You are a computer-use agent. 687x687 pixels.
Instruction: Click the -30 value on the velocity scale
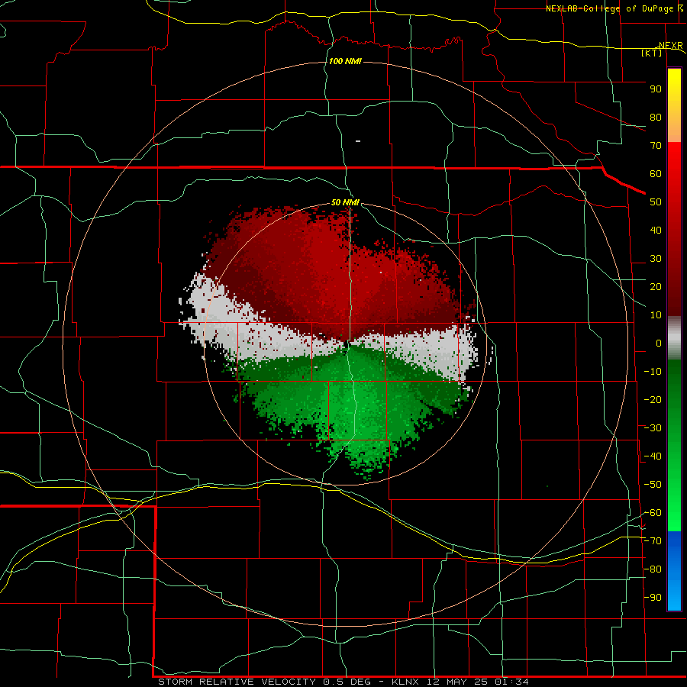coord(653,428)
